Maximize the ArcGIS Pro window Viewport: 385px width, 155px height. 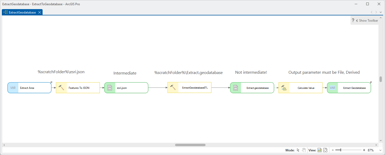(367, 4)
